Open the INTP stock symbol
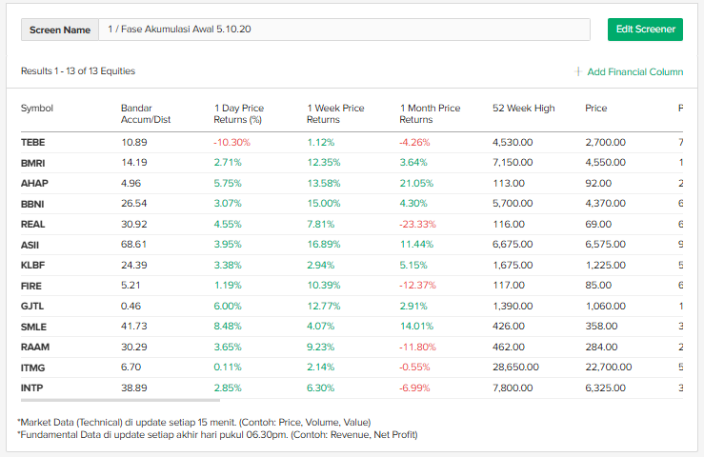Screen dimensions: 704x457 click(x=31, y=387)
